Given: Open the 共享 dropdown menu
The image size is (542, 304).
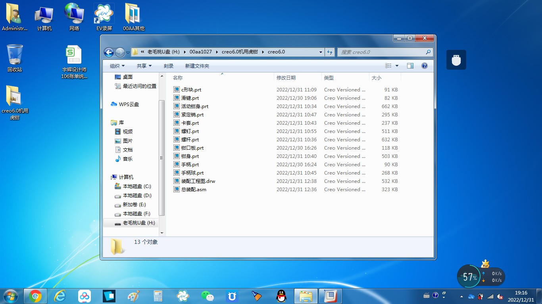Looking at the screenshot, I should point(144,66).
